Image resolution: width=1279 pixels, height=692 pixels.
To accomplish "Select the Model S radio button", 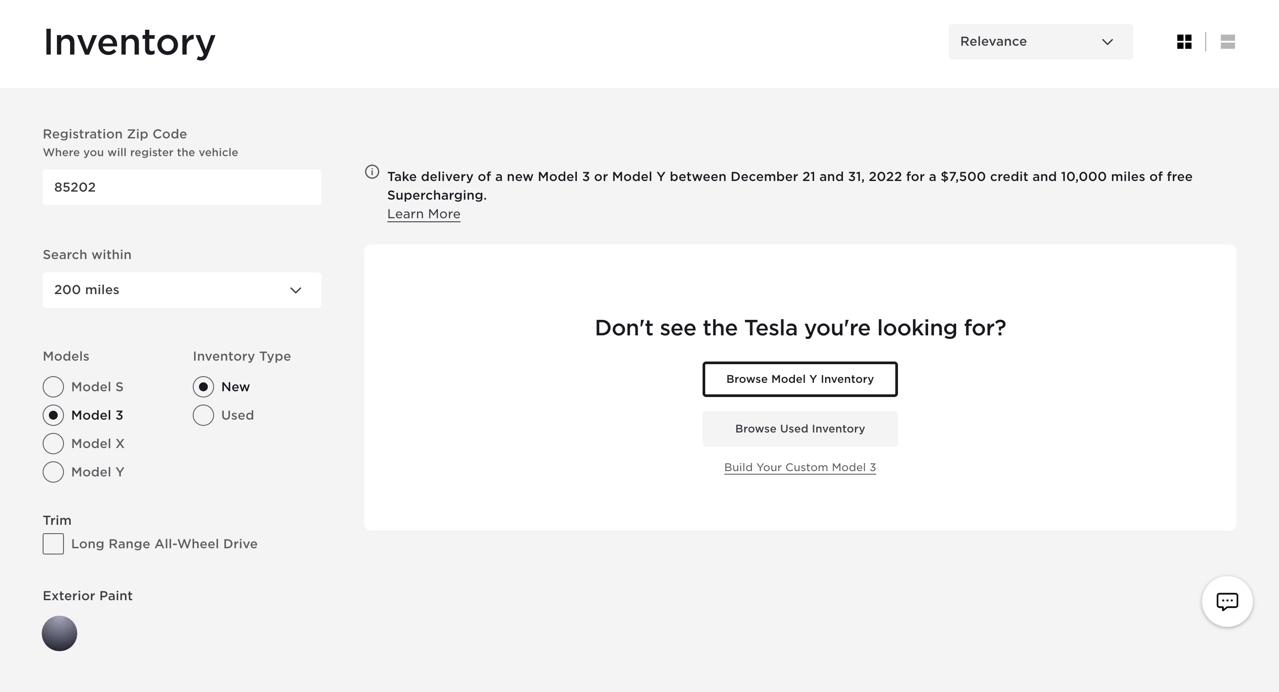I will point(53,387).
